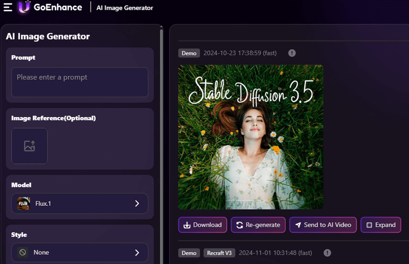Click the None style prohibited icon
The image size is (409, 264).
(x=23, y=252)
